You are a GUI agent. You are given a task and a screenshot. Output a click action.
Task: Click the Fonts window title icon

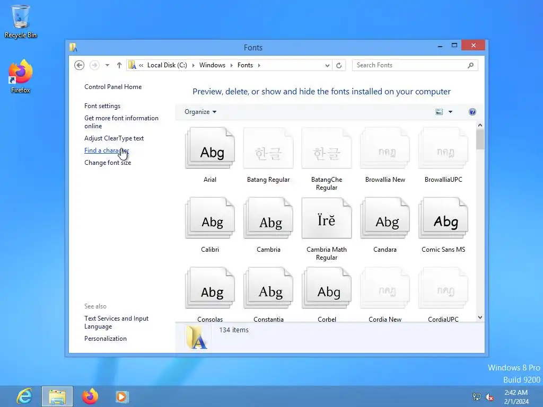click(73, 47)
